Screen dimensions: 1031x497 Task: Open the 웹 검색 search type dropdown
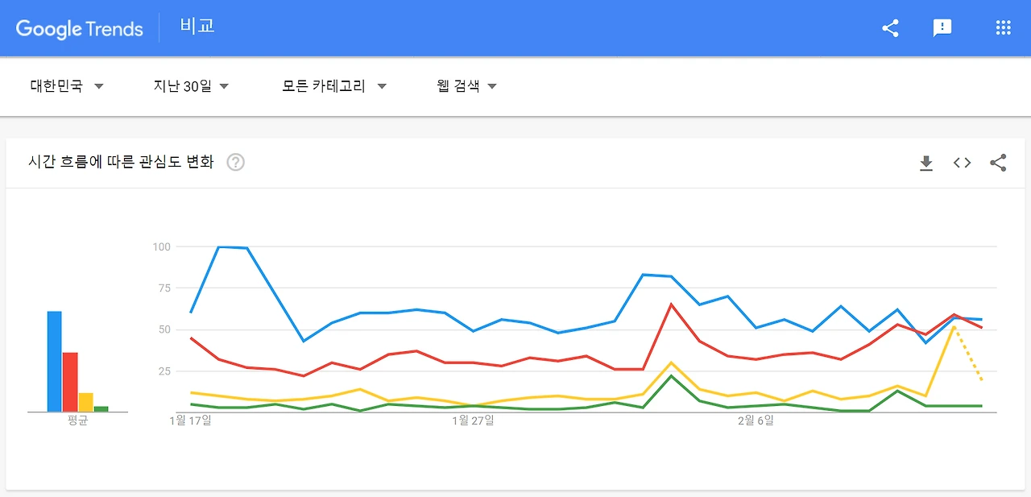pyautogui.click(x=466, y=86)
